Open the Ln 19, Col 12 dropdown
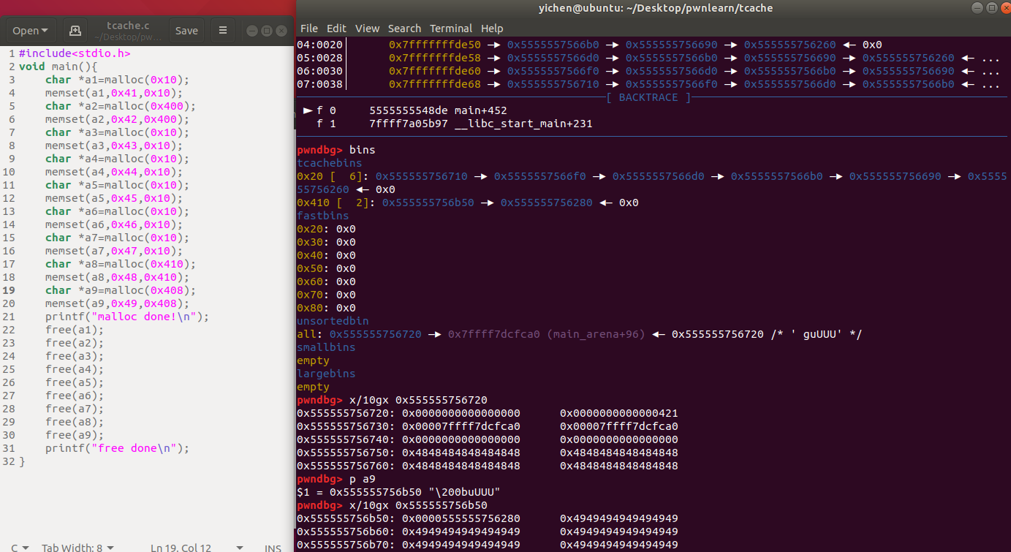 (196, 547)
